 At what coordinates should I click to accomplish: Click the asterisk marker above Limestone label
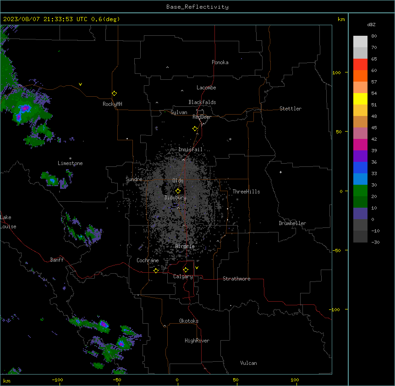tap(70, 159)
